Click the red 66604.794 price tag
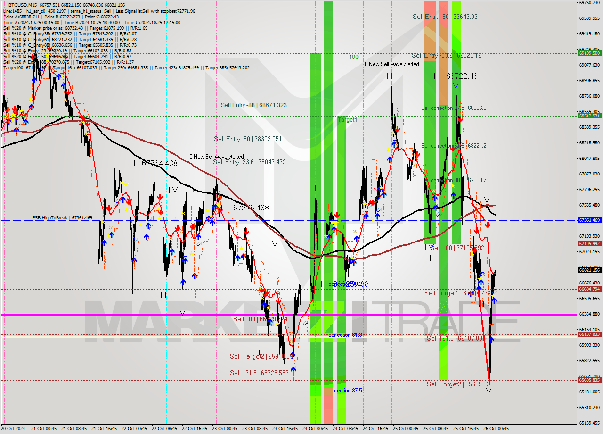Viewport: 603px width, 434px height. pyautogui.click(x=589, y=289)
